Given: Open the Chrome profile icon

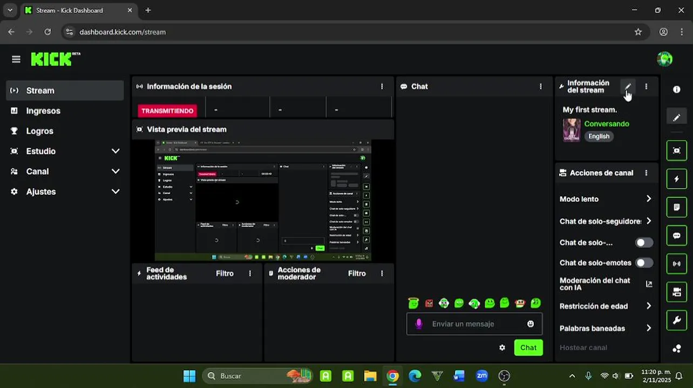Looking at the screenshot, I should pyautogui.click(x=663, y=32).
